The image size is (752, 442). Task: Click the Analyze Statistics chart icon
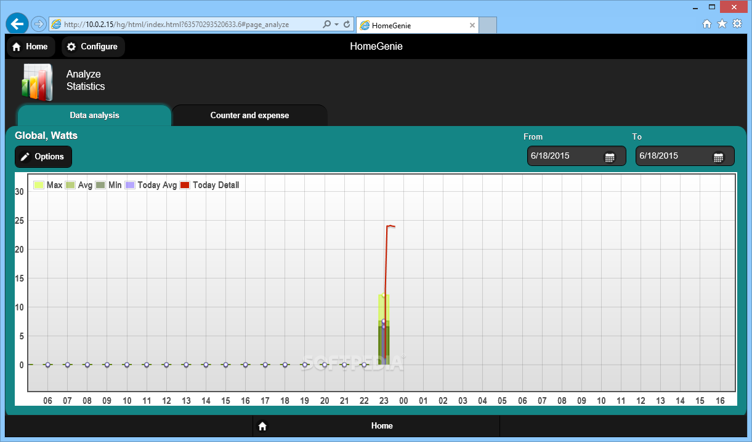(37, 82)
